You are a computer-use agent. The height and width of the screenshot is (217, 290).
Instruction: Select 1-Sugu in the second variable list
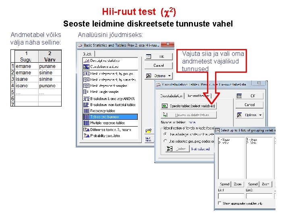tap(252, 139)
